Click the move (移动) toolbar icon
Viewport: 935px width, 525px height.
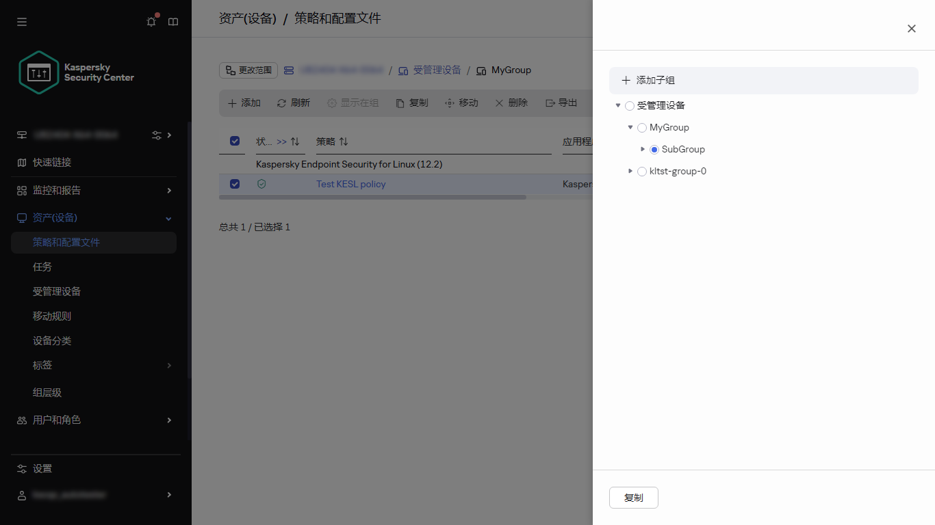[449, 103]
